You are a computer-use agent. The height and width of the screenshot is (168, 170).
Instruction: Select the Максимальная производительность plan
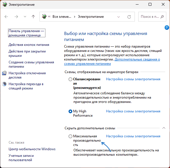pos(70,136)
